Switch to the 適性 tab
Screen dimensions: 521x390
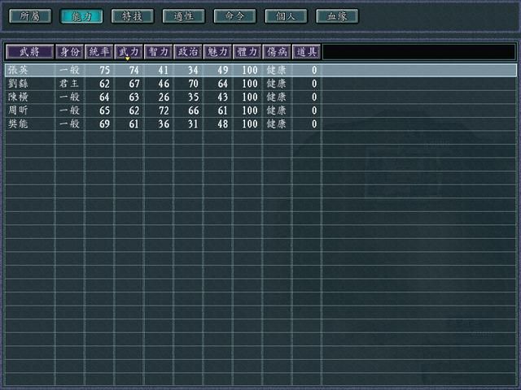pos(183,16)
